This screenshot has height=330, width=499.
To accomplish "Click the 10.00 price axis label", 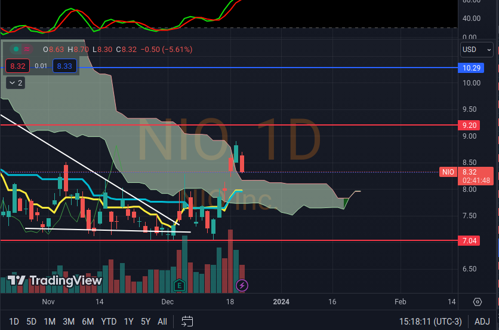I will [472, 83].
